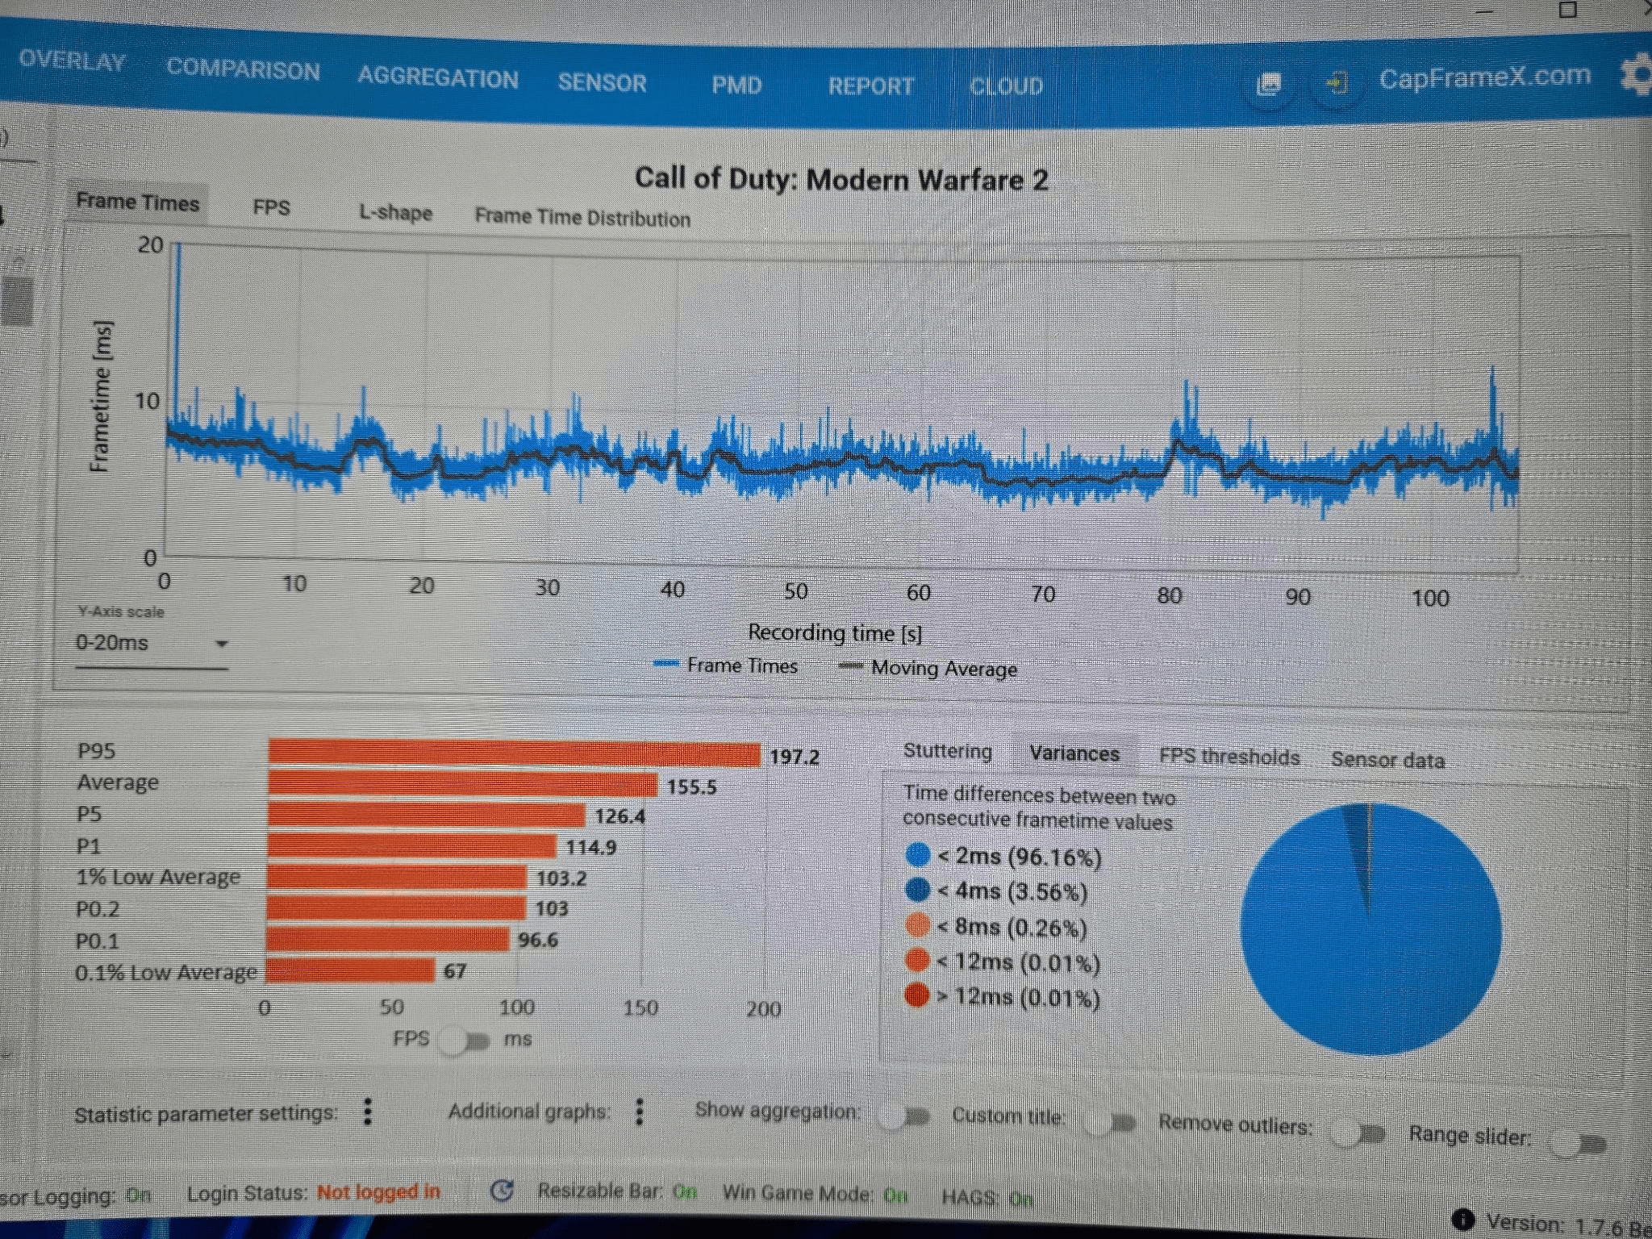Toggle the FPS/ms unit switch
Viewport: 1652px width, 1239px height.
tap(465, 1041)
